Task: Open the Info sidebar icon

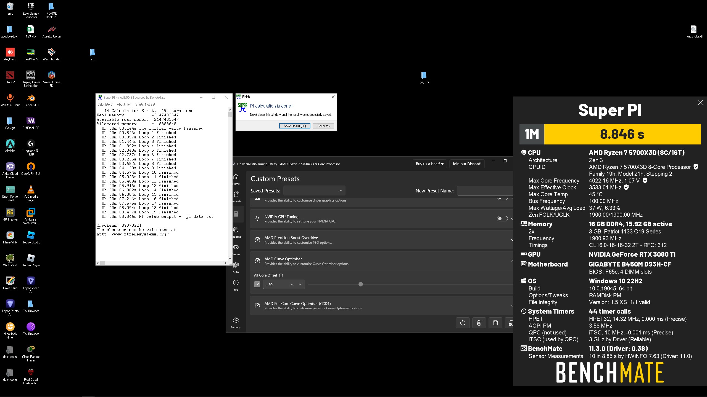Action: pyautogui.click(x=236, y=285)
